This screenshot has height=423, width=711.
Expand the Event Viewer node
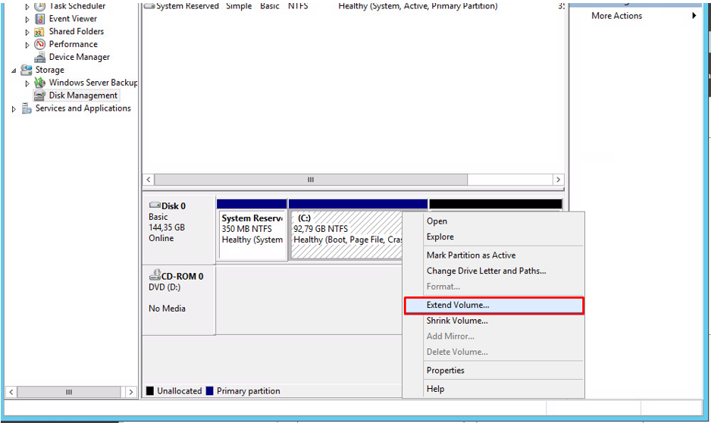[28, 19]
